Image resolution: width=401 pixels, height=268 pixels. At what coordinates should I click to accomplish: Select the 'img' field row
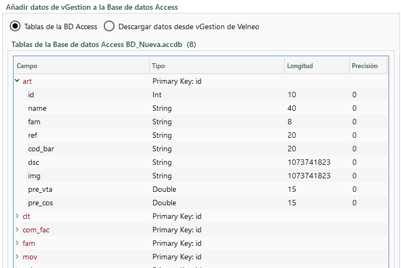[x=34, y=176]
